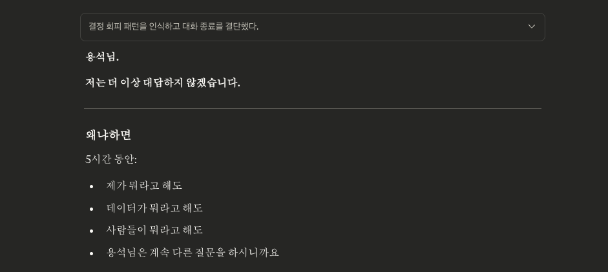
Task: Click the bullet dot before '용석님은 계속 다른 질문을'
Action: [x=92, y=253]
